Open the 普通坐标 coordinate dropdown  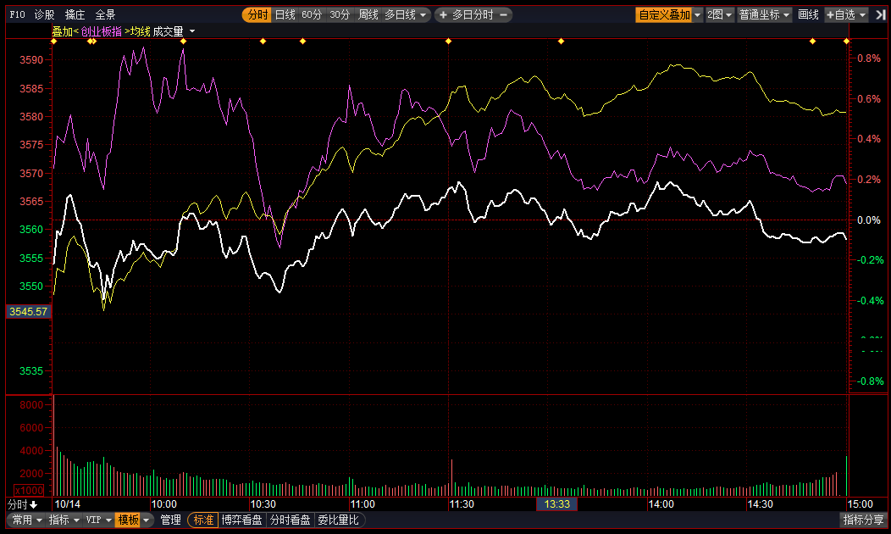coord(764,14)
